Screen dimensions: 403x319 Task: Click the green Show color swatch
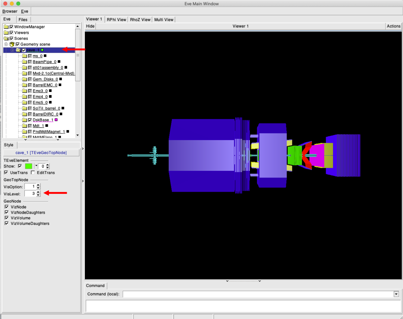click(29, 166)
